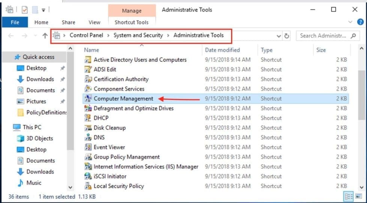Select the Event Viewer icon
The width and height of the screenshot is (367, 203).
click(x=88, y=147)
